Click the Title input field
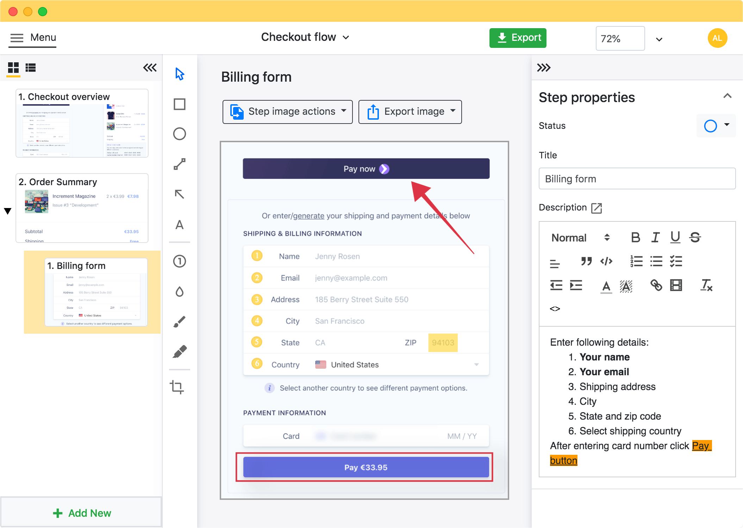Viewport: 743px width, 528px height. tap(637, 179)
